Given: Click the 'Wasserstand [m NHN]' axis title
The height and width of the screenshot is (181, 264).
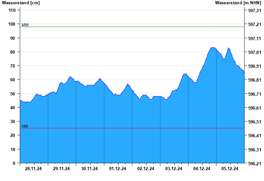Looking at the screenshot, I should 238,3.
